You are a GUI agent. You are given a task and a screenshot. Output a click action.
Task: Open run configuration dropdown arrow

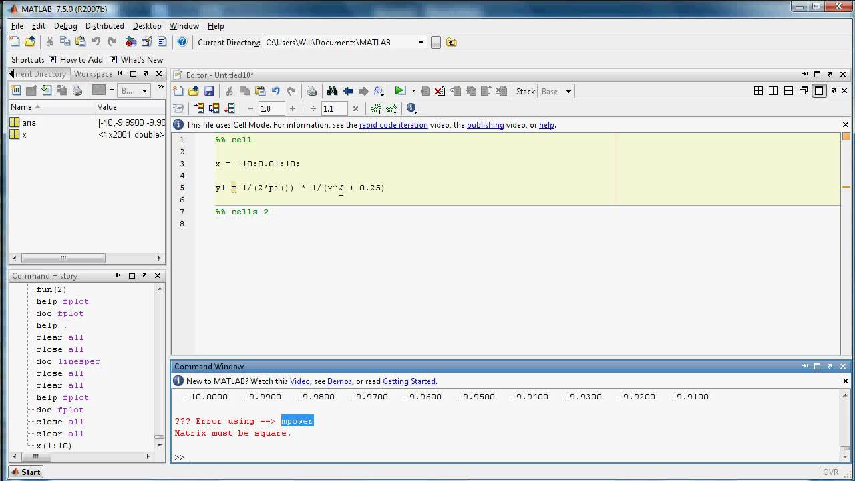pyautogui.click(x=413, y=91)
